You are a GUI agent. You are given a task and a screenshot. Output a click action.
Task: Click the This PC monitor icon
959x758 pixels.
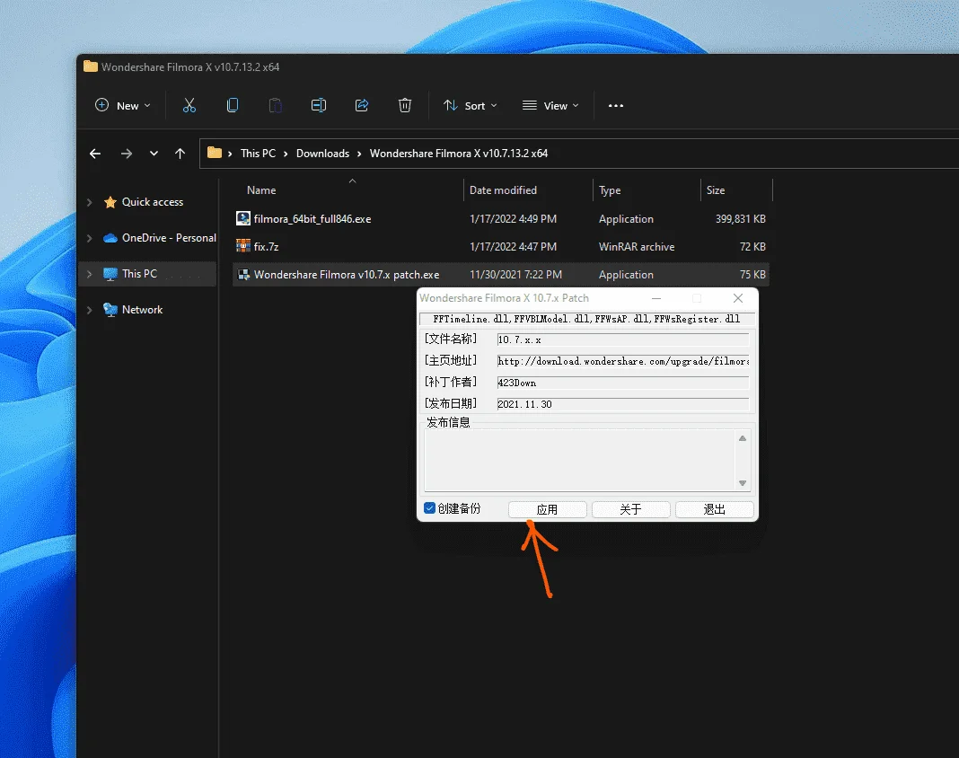tap(110, 273)
